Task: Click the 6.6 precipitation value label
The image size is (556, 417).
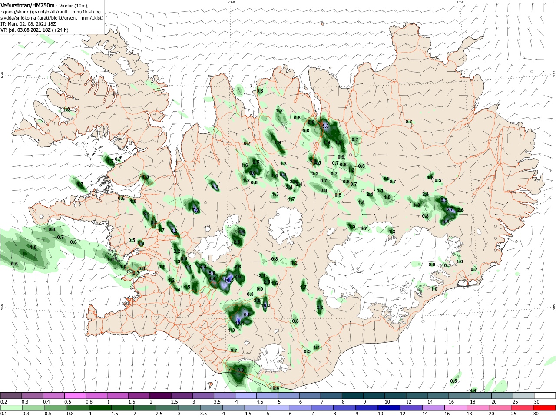Action: [x=248, y=314]
